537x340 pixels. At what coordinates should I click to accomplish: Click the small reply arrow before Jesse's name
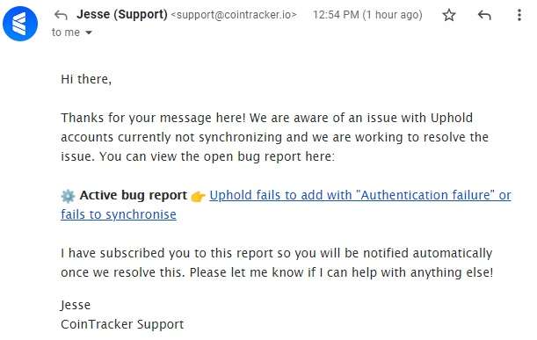click(x=61, y=15)
